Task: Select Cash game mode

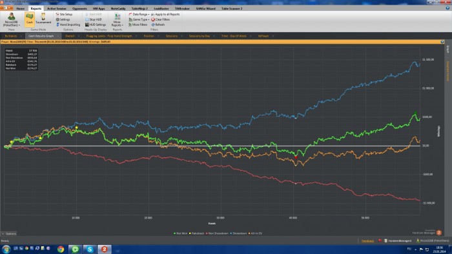Action: click(30, 19)
